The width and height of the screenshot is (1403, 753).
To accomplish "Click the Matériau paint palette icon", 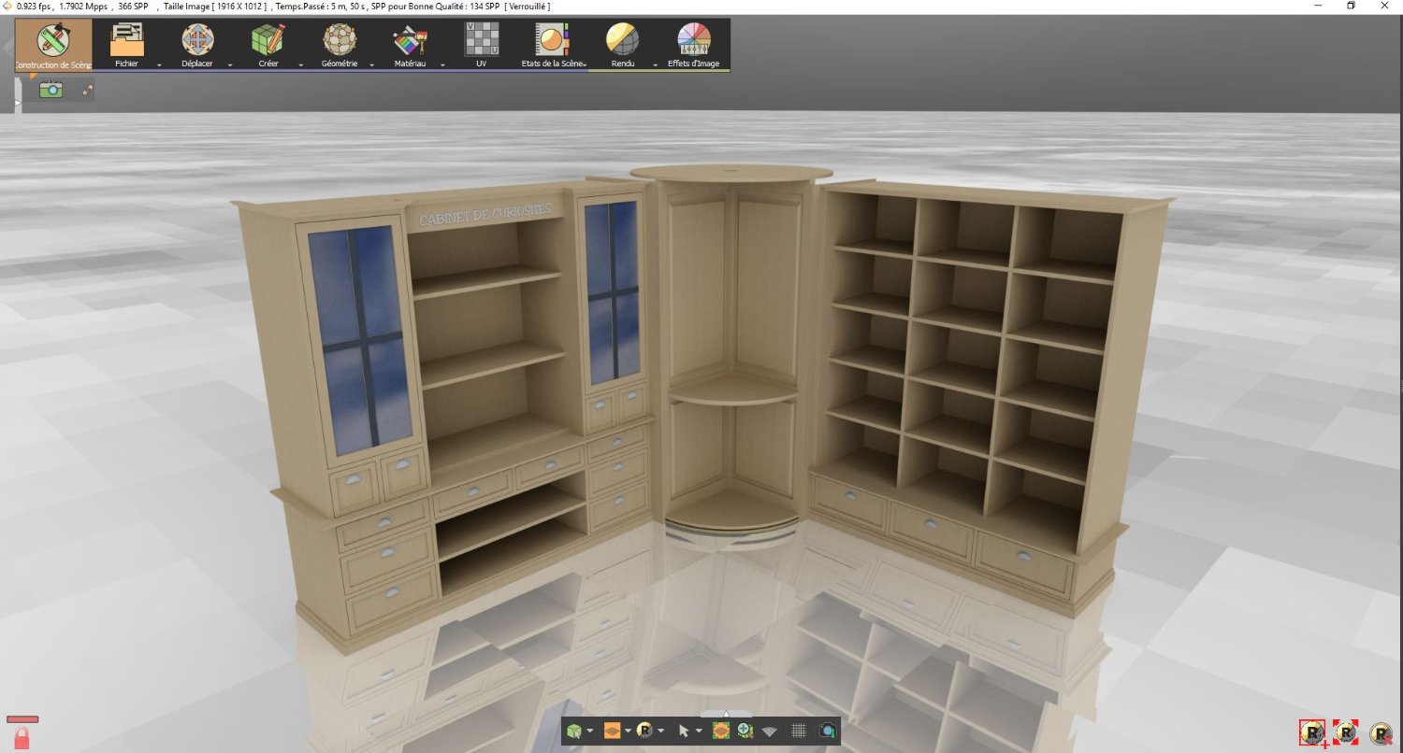I will click(411, 40).
